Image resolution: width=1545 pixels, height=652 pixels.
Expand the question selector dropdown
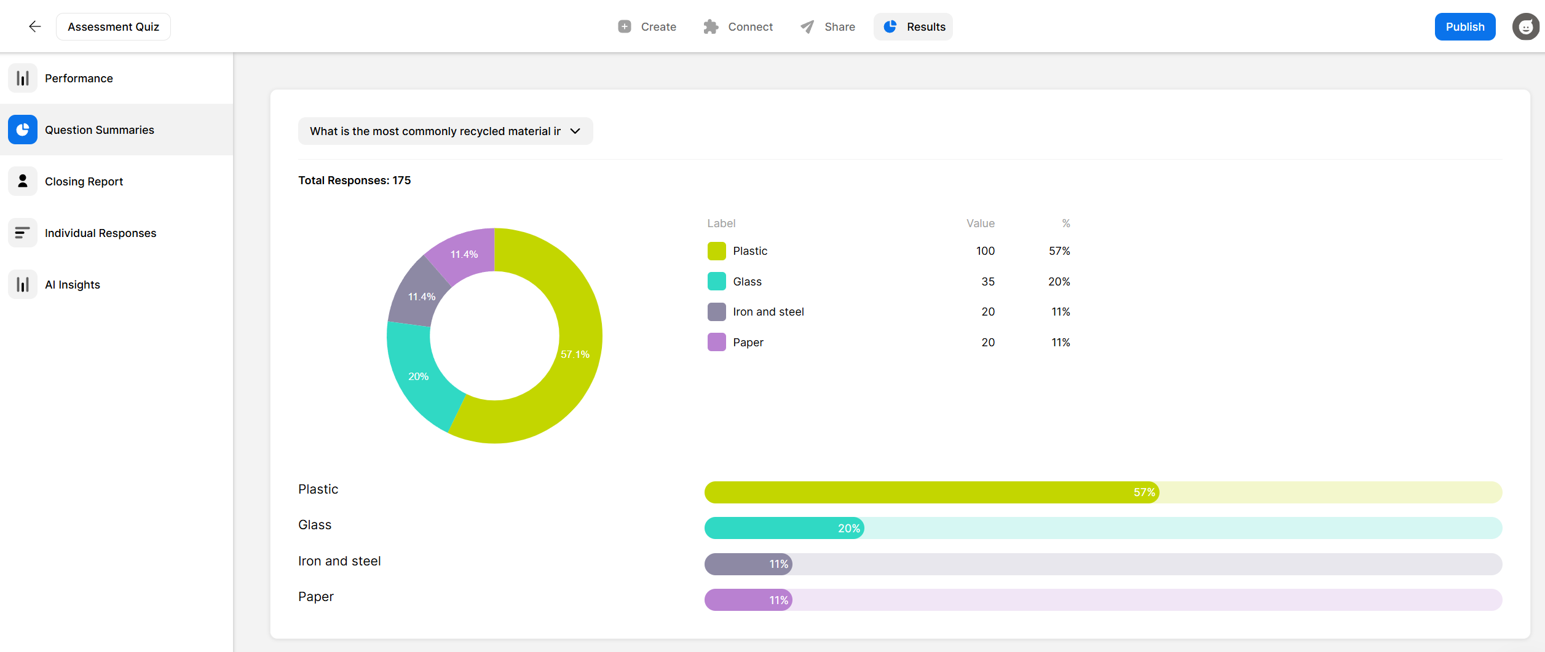pyautogui.click(x=446, y=131)
